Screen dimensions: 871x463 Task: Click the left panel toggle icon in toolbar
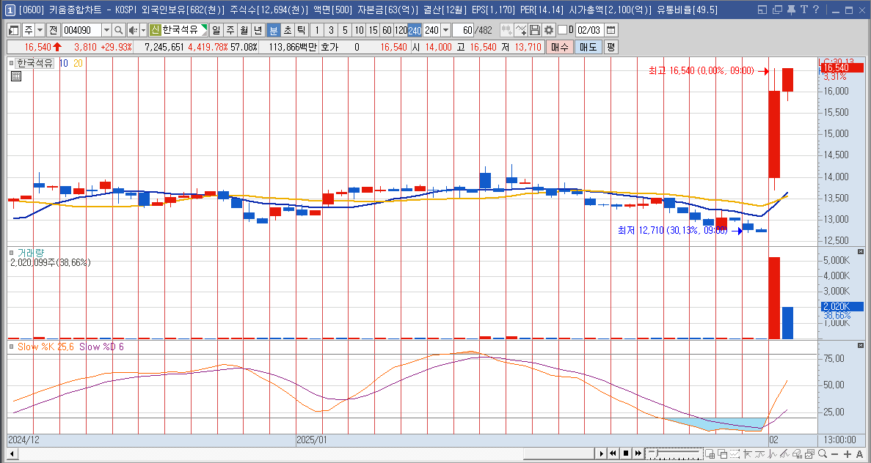pos(14,31)
